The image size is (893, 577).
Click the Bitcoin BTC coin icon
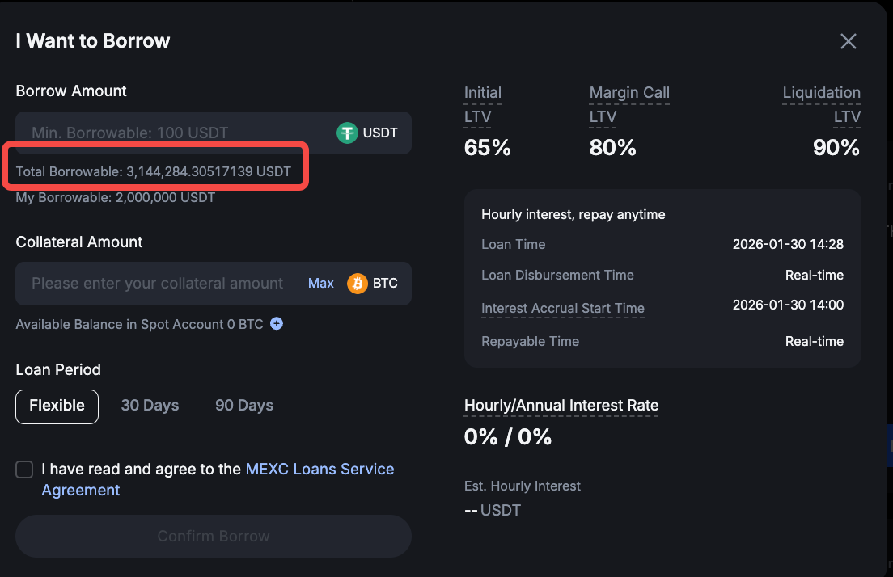point(358,284)
